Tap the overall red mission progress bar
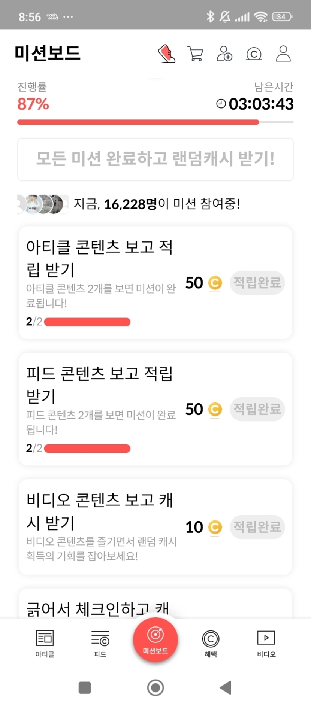Screen dimensions: 311x708 (138, 122)
